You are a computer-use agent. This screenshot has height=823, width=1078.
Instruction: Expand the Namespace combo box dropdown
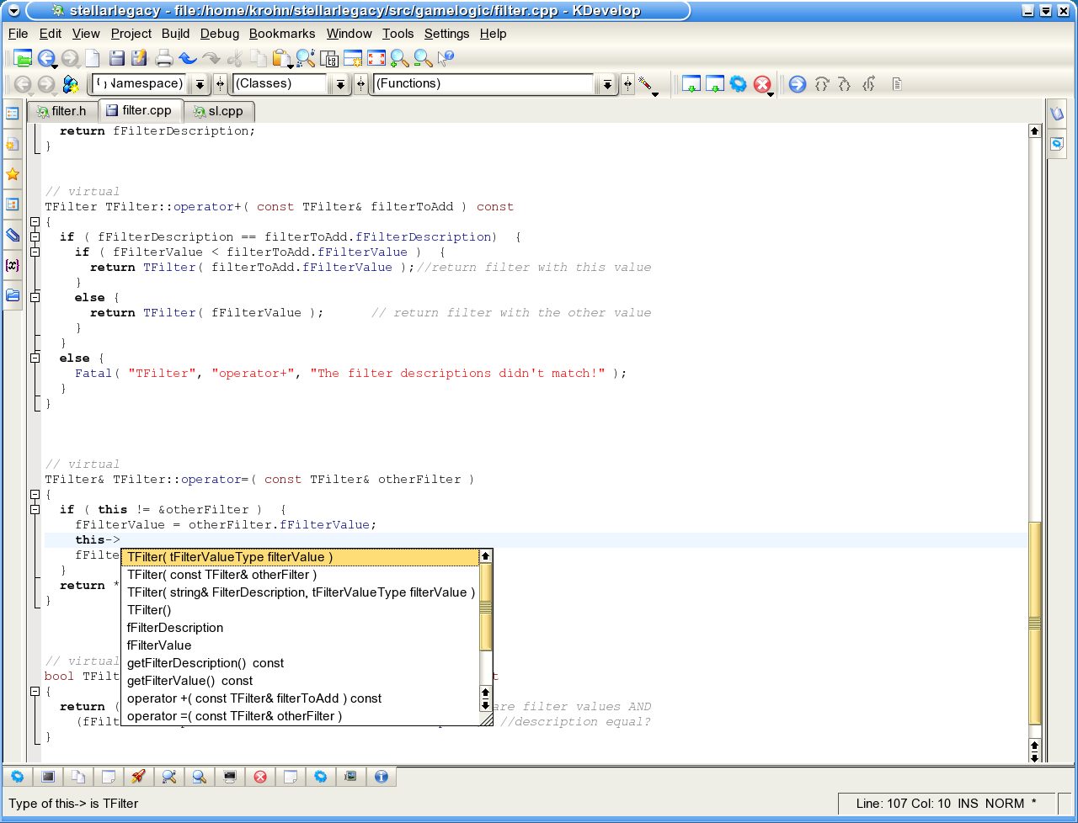coord(200,84)
